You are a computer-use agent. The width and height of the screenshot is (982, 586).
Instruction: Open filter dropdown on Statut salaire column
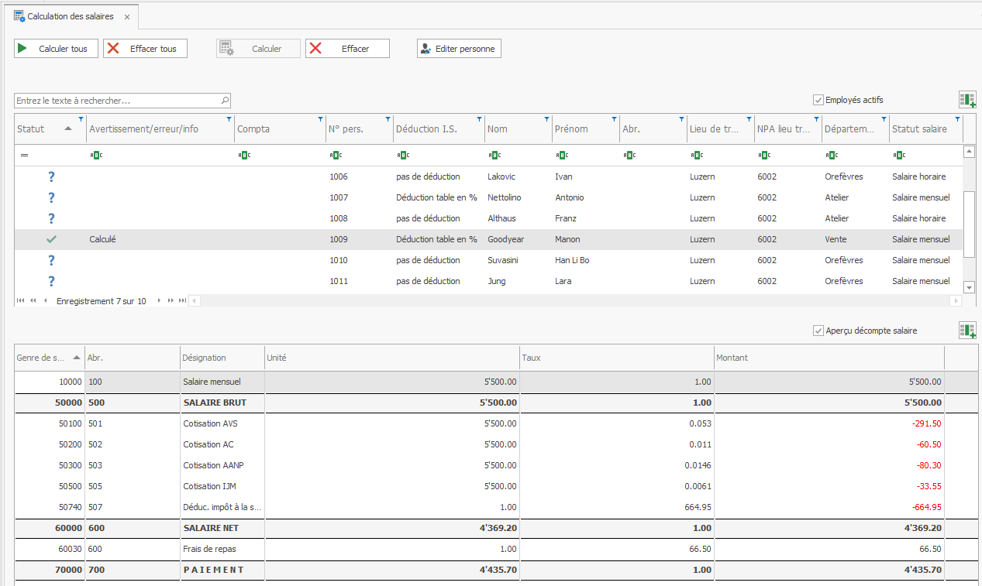957,119
